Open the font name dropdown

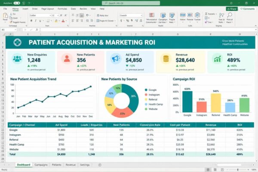(x=50, y=15)
